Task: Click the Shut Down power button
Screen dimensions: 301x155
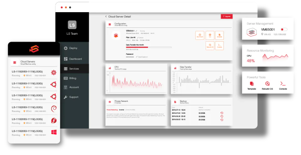Action: coord(200,35)
